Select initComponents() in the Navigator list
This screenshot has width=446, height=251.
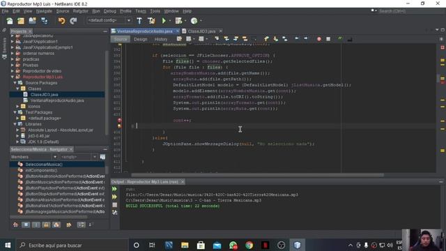(41, 170)
